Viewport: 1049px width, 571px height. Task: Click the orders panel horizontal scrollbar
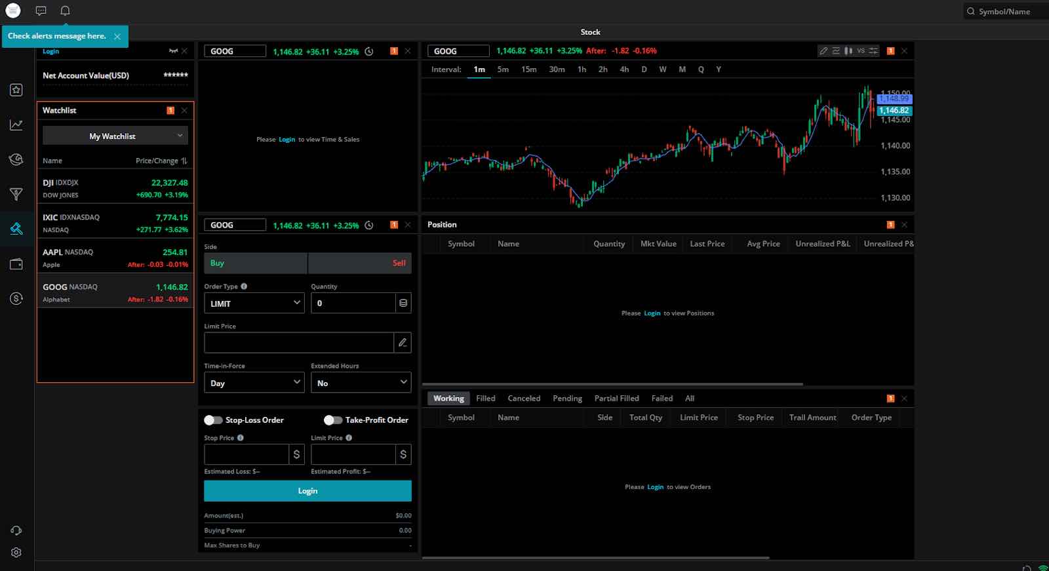pyautogui.click(x=595, y=558)
